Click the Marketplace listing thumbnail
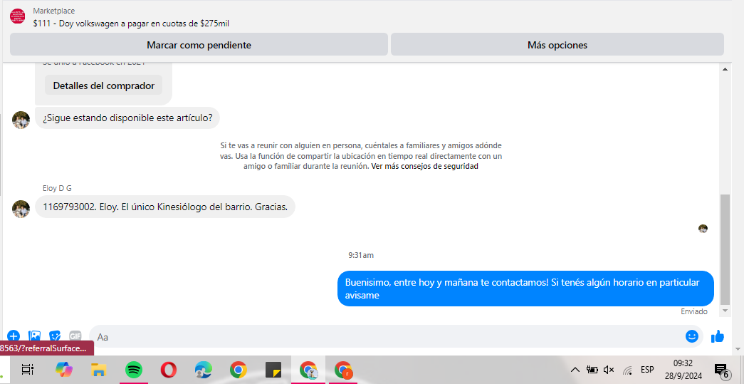This screenshot has width=744, height=384. click(17, 16)
